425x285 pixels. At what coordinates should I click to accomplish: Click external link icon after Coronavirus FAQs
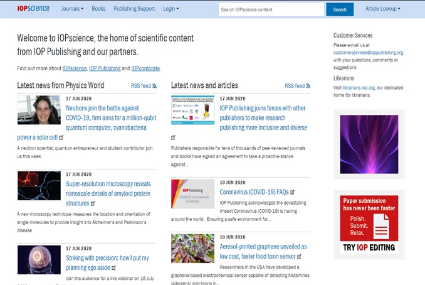pyautogui.click(x=292, y=193)
